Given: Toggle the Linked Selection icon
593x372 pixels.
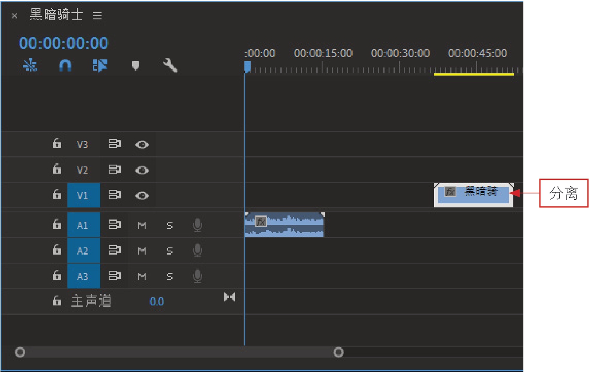Looking at the screenshot, I should [x=100, y=66].
